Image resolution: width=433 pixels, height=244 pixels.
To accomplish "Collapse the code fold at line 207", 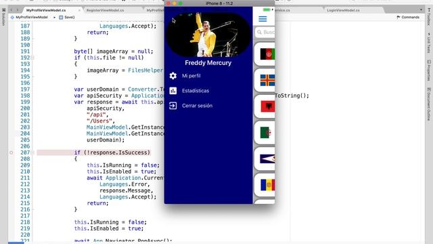I will (32, 152).
